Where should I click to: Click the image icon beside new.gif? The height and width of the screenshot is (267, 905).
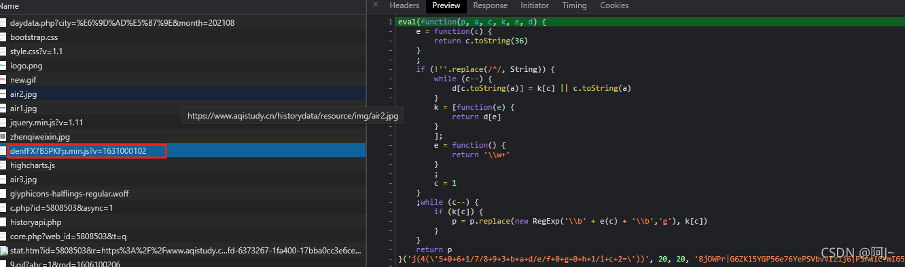point(3,80)
